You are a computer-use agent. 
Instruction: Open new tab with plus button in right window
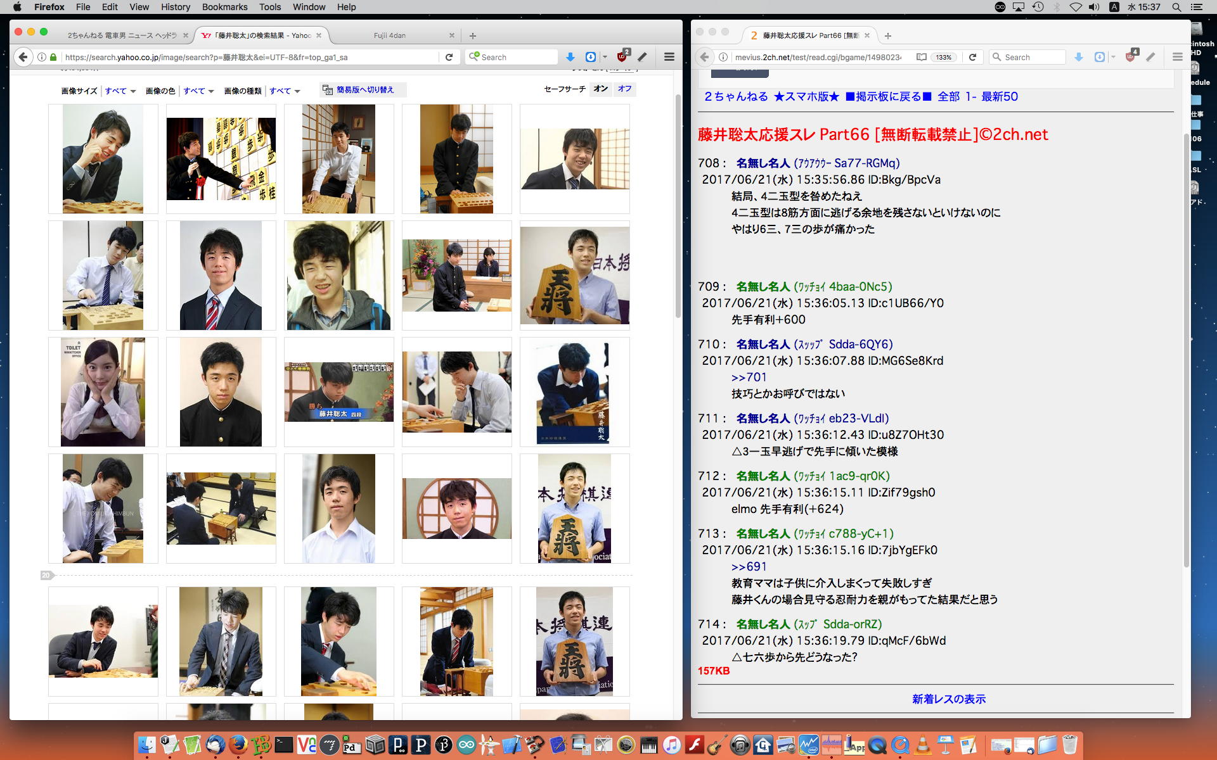click(887, 35)
